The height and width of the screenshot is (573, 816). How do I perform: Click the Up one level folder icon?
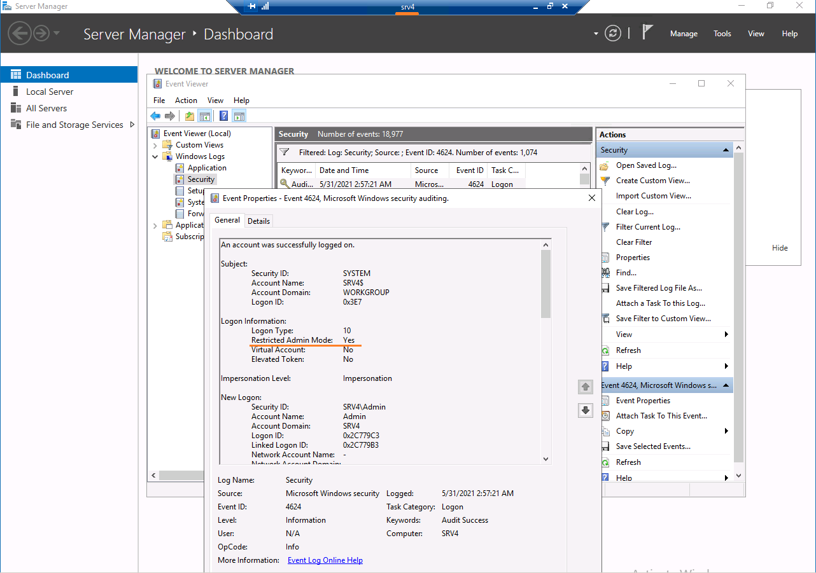click(189, 116)
